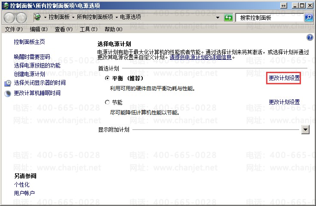Select the 平衡 (推荐) power plan radio button
316x206 pixels.
[x=107, y=79]
